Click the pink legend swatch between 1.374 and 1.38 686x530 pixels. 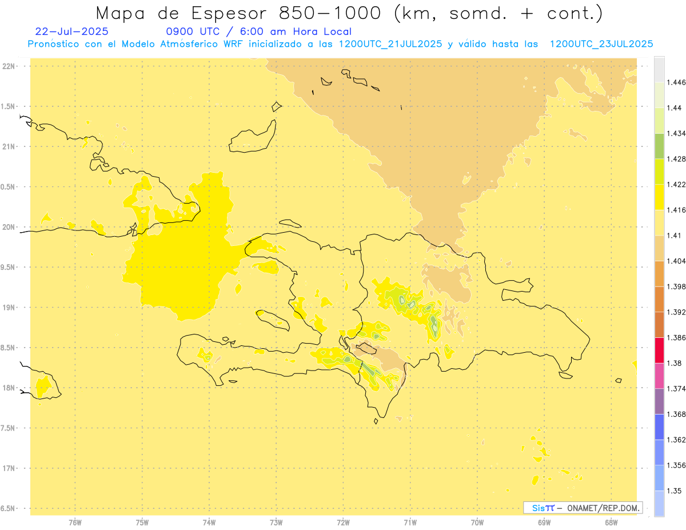[659, 376]
